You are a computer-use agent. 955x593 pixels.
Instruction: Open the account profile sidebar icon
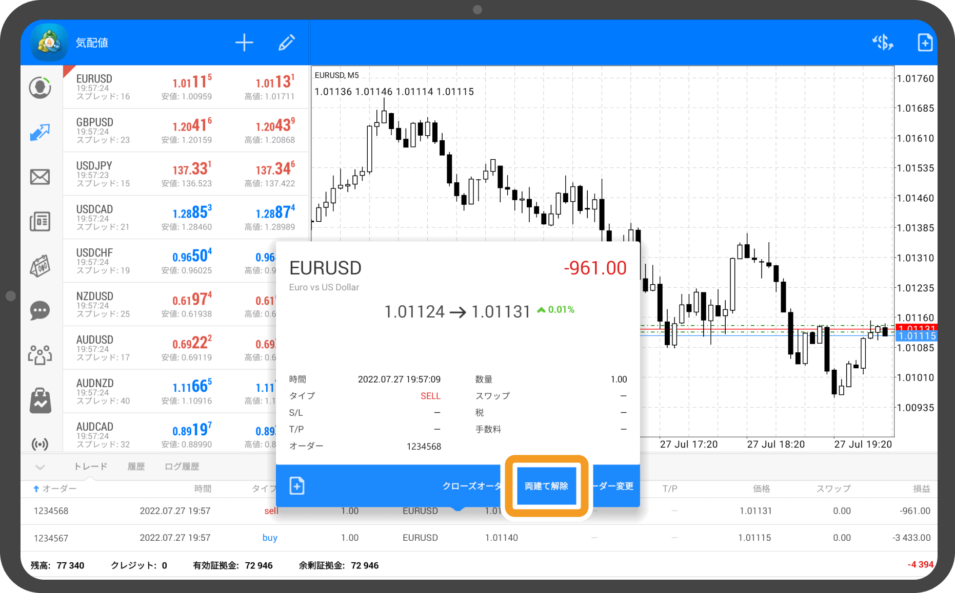pos(40,88)
